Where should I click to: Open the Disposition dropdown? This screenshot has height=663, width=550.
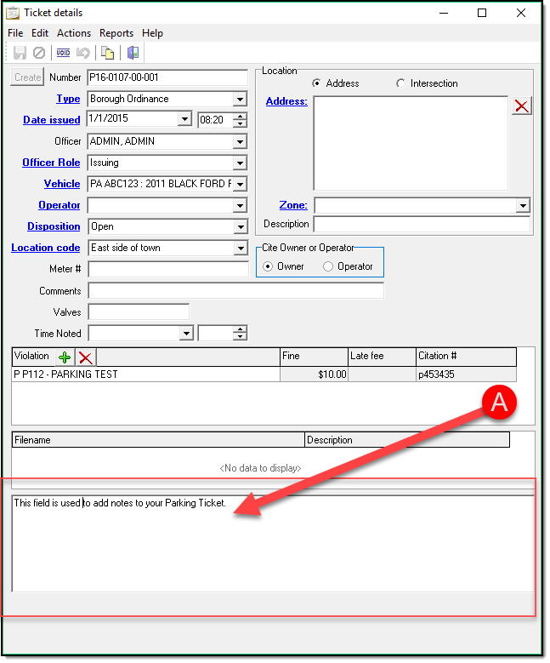240,227
